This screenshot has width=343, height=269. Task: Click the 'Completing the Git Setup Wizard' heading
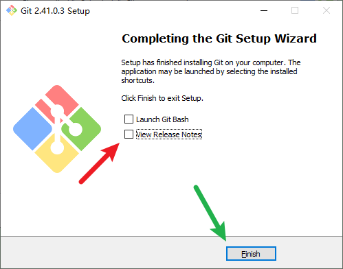219,38
